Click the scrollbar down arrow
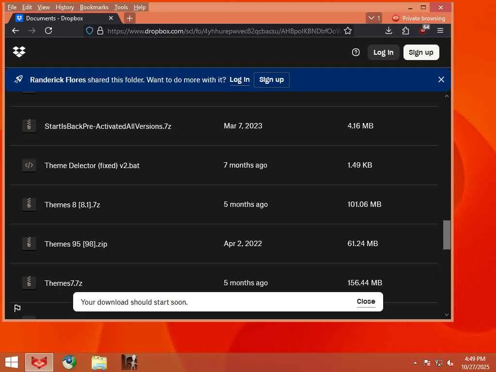The height and width of the screenshot is (372, 496). click(447, 314)
